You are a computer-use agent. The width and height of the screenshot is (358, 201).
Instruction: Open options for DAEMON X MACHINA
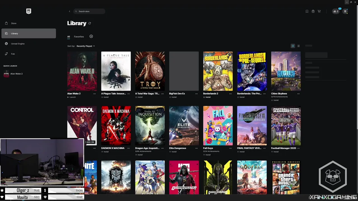(x=129, y=148)
